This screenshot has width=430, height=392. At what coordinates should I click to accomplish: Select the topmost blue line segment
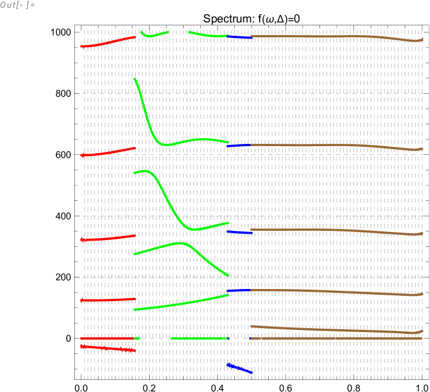click(x=239, y=37)
